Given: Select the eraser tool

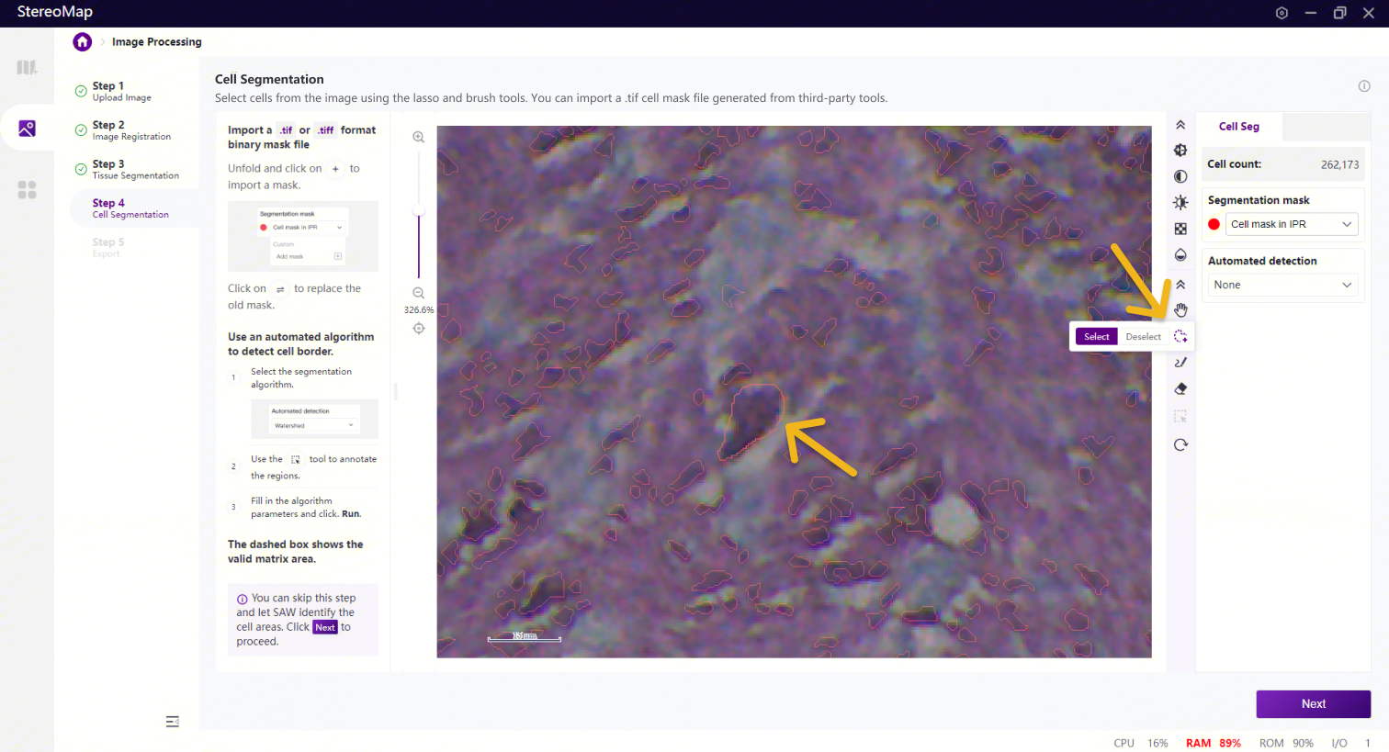Looking at the screenshot, I should tap(1180, 389).
